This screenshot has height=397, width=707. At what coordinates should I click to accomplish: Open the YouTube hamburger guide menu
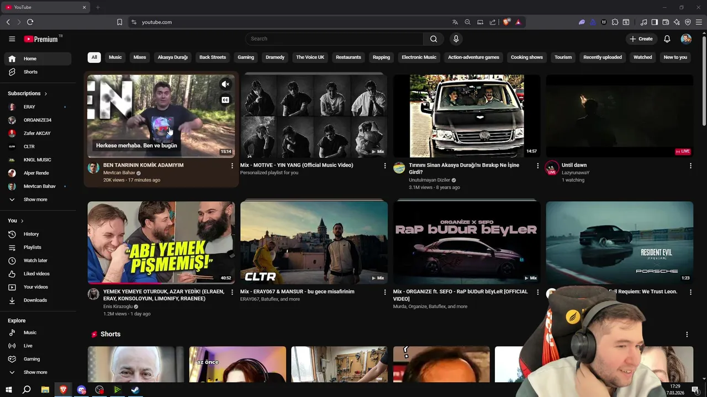12,39
